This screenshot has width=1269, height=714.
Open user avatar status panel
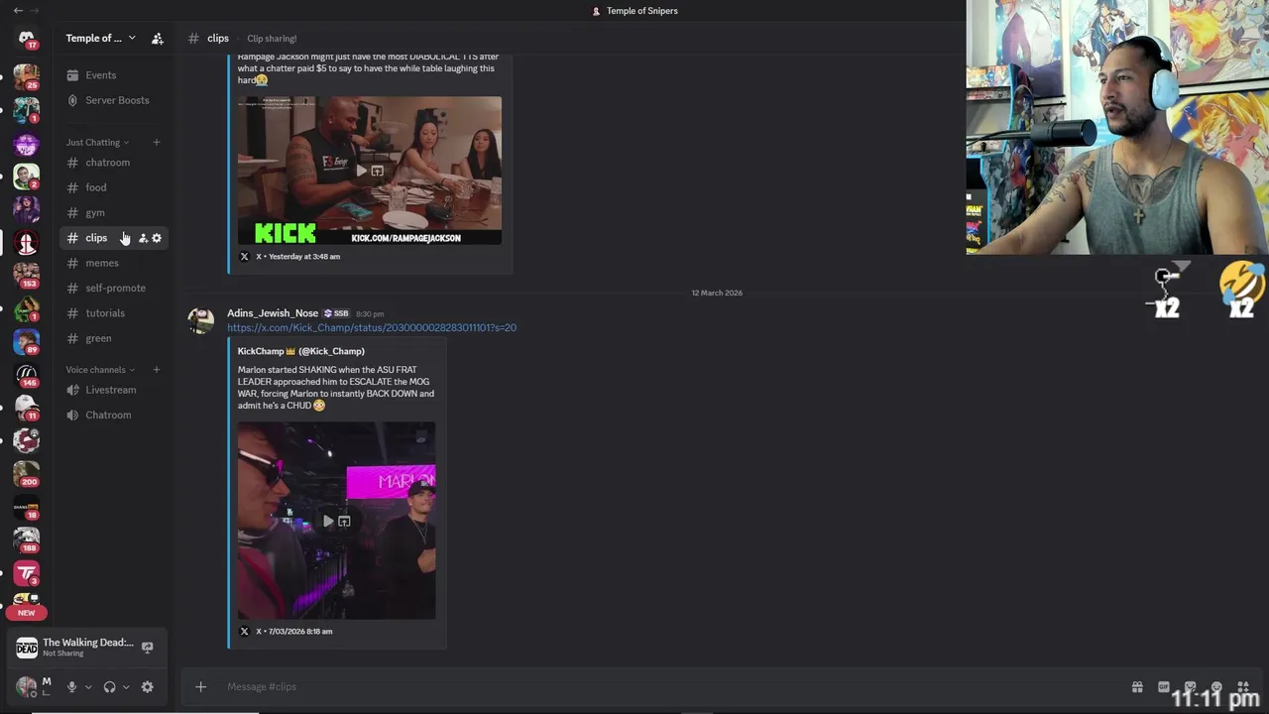coord(26,686)
